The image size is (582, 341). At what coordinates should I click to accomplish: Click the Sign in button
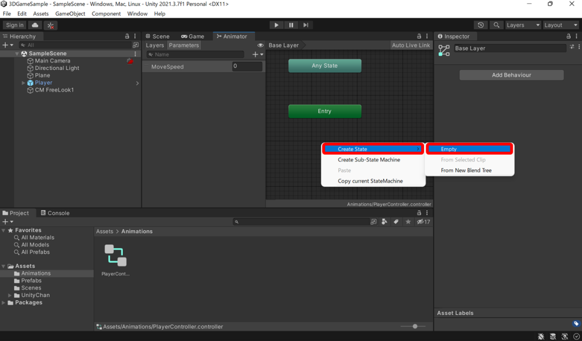tap(15, 25)
